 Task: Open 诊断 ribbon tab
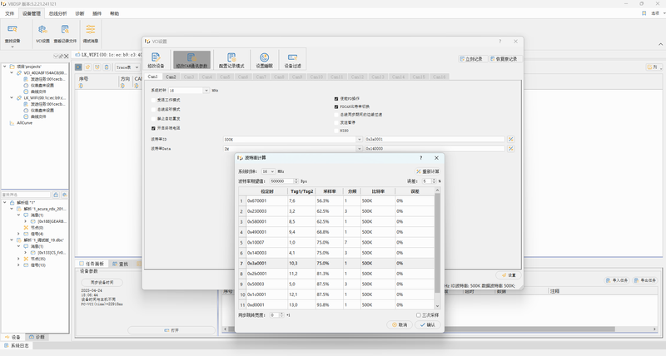pos(79,13)
